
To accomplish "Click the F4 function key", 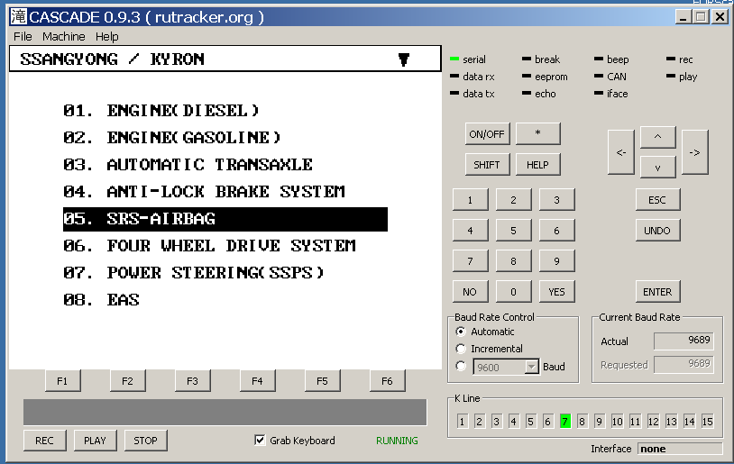I will click(258, 381).
